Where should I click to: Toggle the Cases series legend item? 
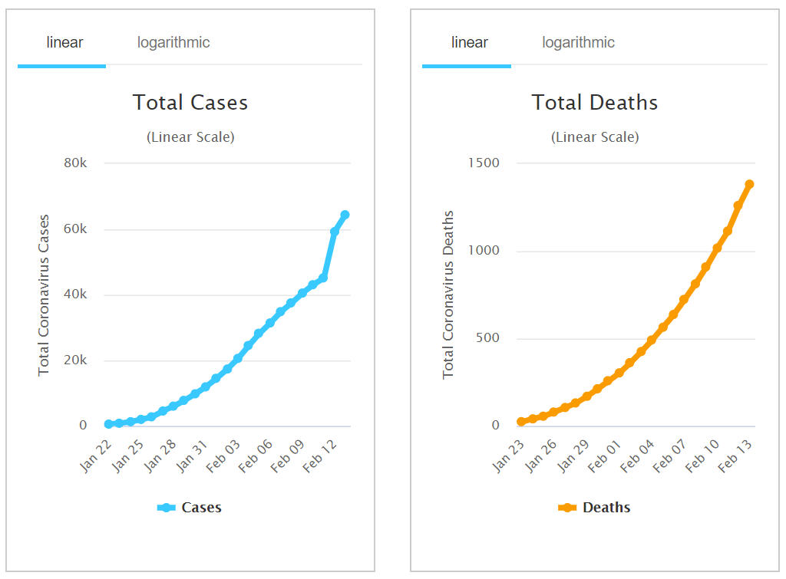pos(201,508)
